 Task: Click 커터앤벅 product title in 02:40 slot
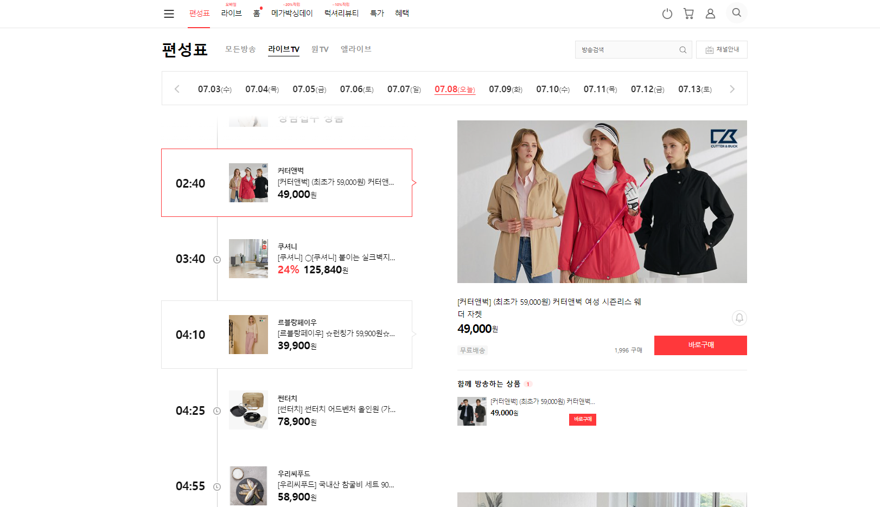336,182
